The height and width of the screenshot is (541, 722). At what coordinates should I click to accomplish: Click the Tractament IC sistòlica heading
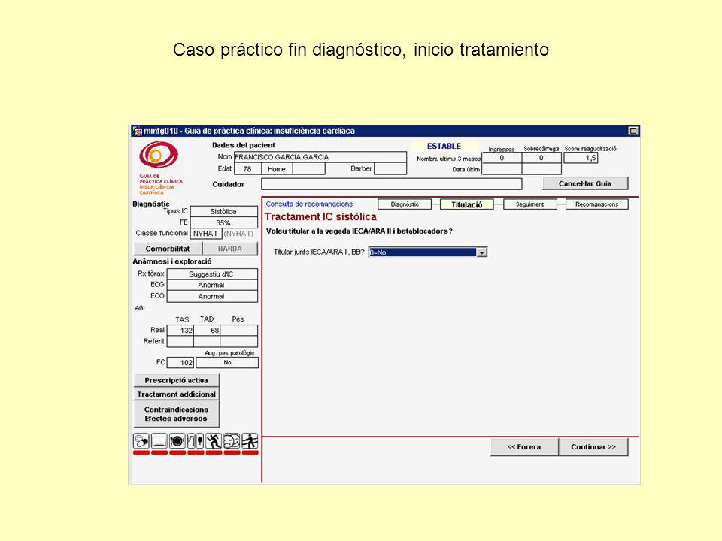tap(320, 216)
